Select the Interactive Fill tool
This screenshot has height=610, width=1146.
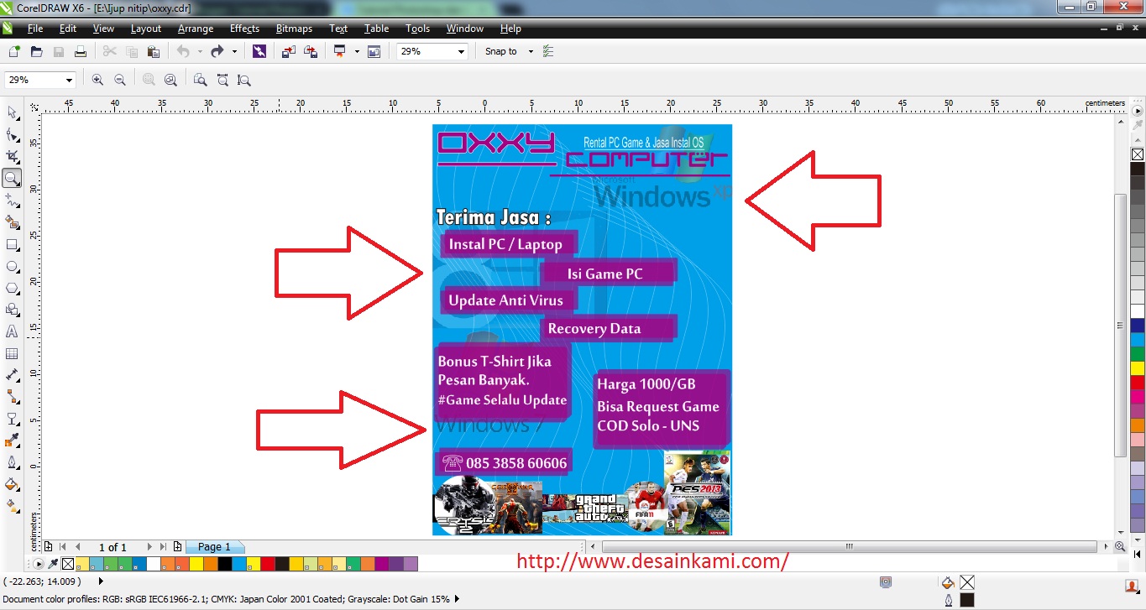(12, 506)
